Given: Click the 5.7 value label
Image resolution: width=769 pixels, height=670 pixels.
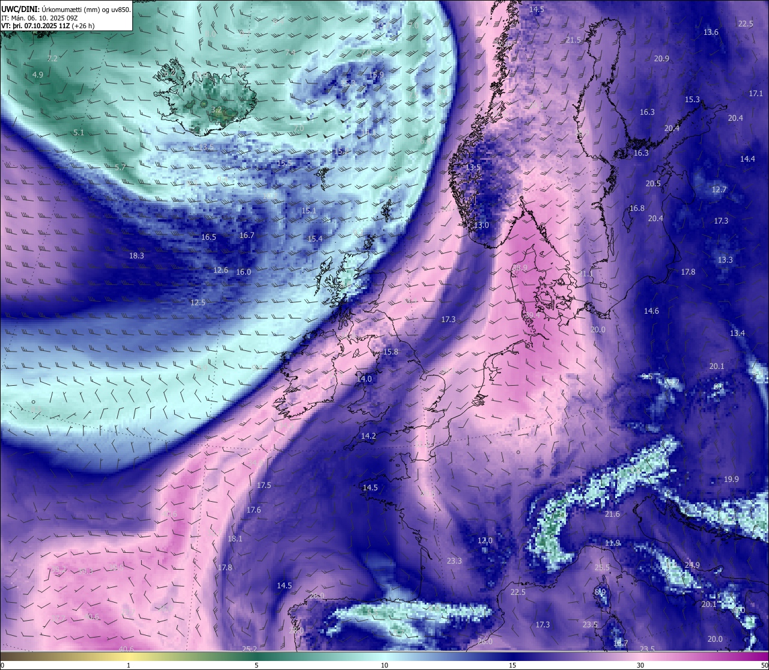Looking at the screenshot, I should (x=120, y=167).
